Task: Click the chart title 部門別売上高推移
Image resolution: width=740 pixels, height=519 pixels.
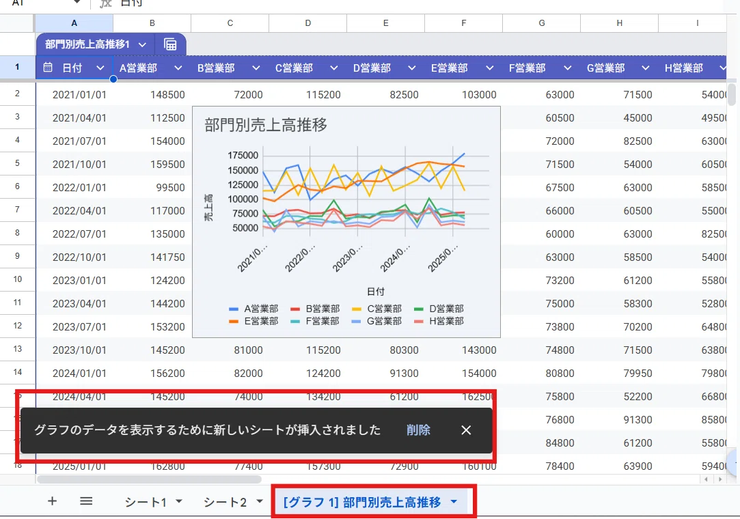Action: [266, 125]
